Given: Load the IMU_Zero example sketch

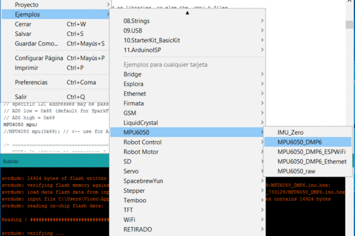Looking at the screenshot, I should click(308, 132).
